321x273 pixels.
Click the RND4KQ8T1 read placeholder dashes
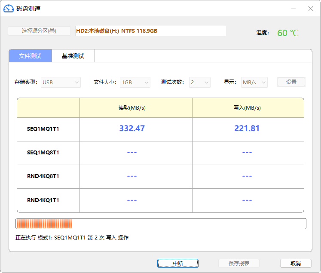132,176
